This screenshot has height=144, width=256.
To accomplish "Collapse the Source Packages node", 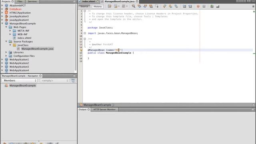I will coord(6,42).
